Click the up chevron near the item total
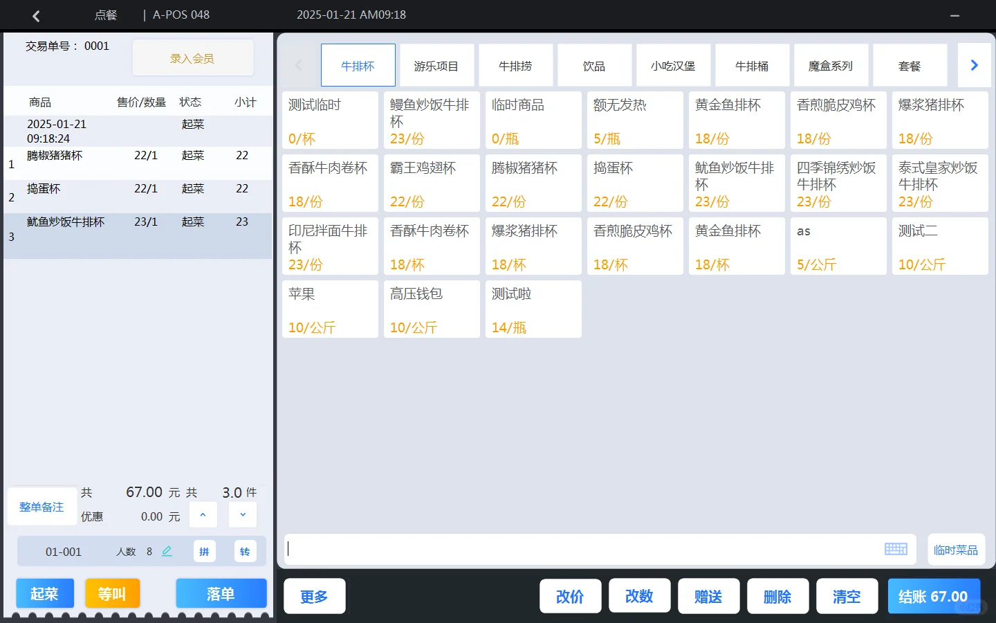The width and height of the screenshot is (996, 623). (x=203, y=514)
